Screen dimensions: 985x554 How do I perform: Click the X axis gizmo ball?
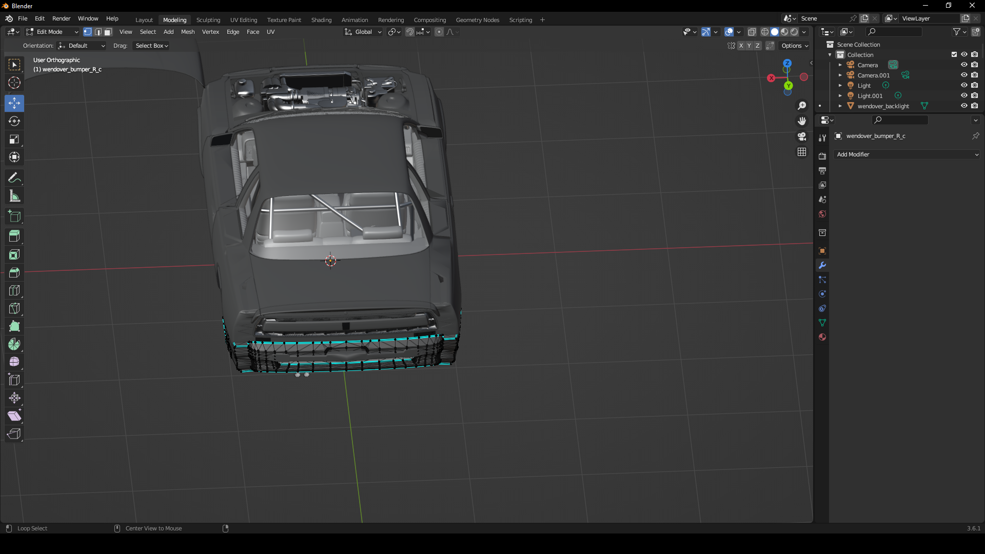(771, 78)
